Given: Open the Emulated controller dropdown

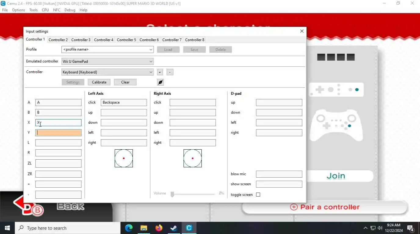Looking at the screenshot, I should click(107, 61).
